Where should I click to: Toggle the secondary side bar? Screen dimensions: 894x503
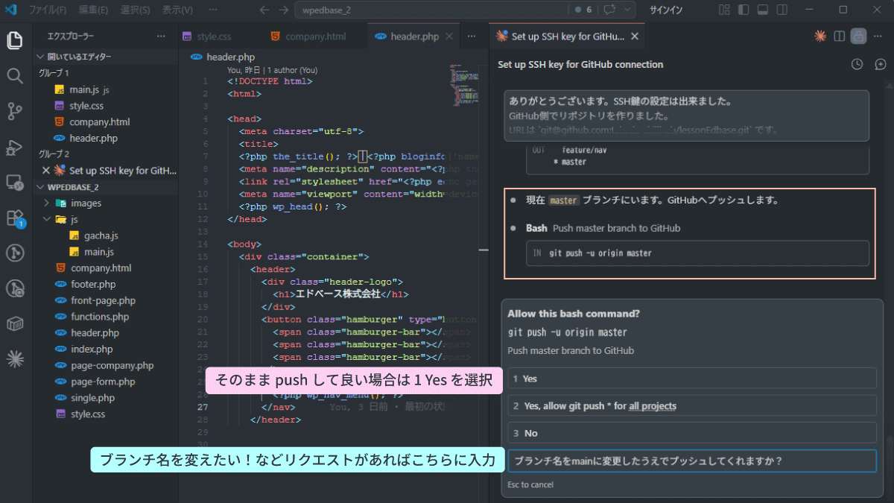tap(782, 10)
